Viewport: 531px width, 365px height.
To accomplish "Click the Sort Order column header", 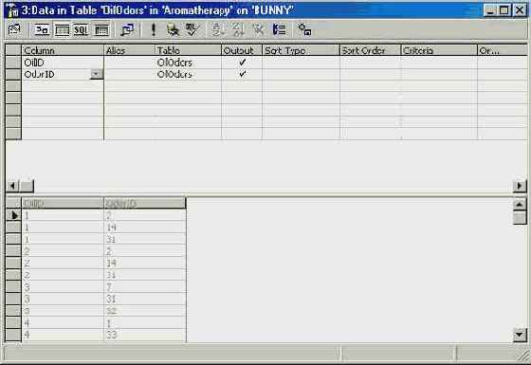I will point(371,50).
